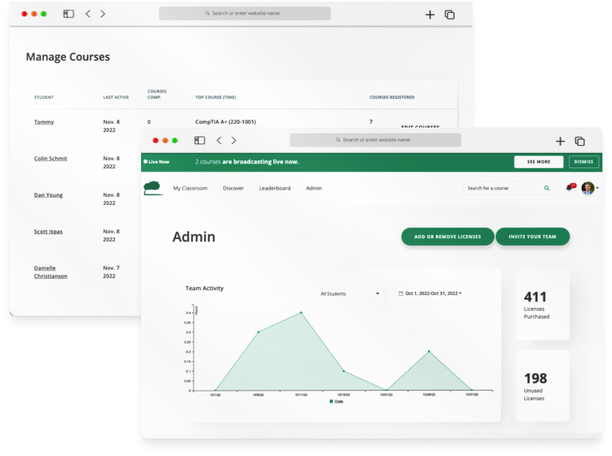612x456 pixels.
Task: Navigate to My Classroom
Action: pyautogui.click(x=190, y=188)
